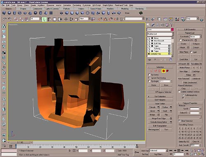Open the Modifiers menu
Viewport: 206px width, 157px height.
[41, 5]
